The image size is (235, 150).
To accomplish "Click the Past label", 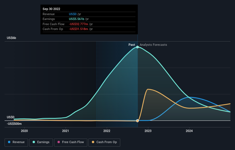I will [132, 45].
